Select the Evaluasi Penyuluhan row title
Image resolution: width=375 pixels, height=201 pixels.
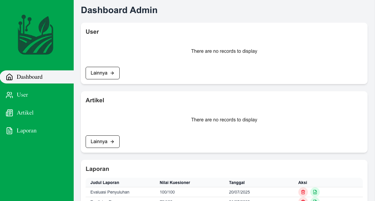pos(110,192)
